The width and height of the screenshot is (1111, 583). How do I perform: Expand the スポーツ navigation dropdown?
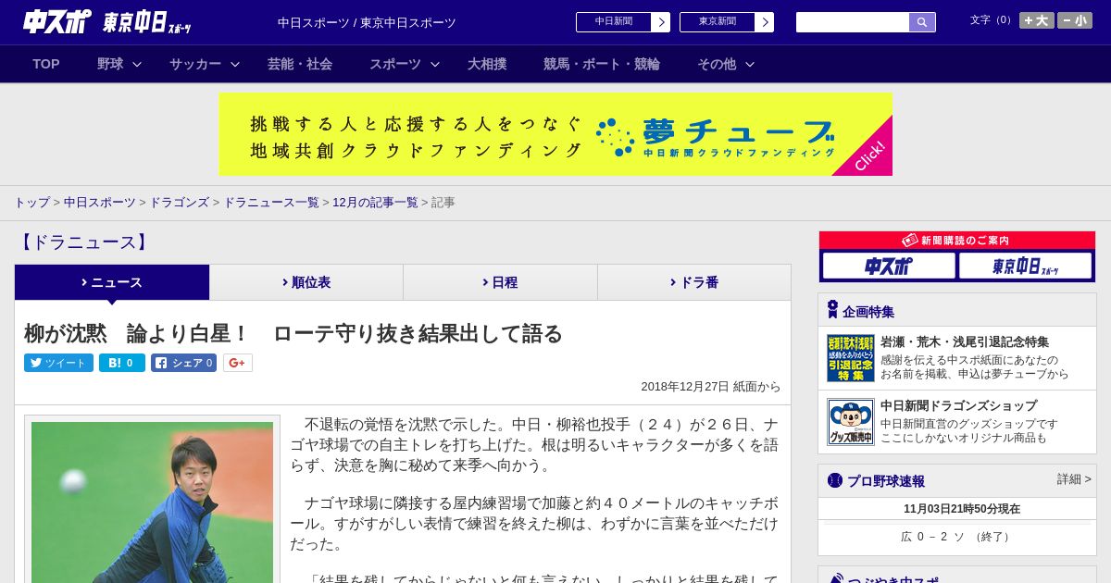405,64
